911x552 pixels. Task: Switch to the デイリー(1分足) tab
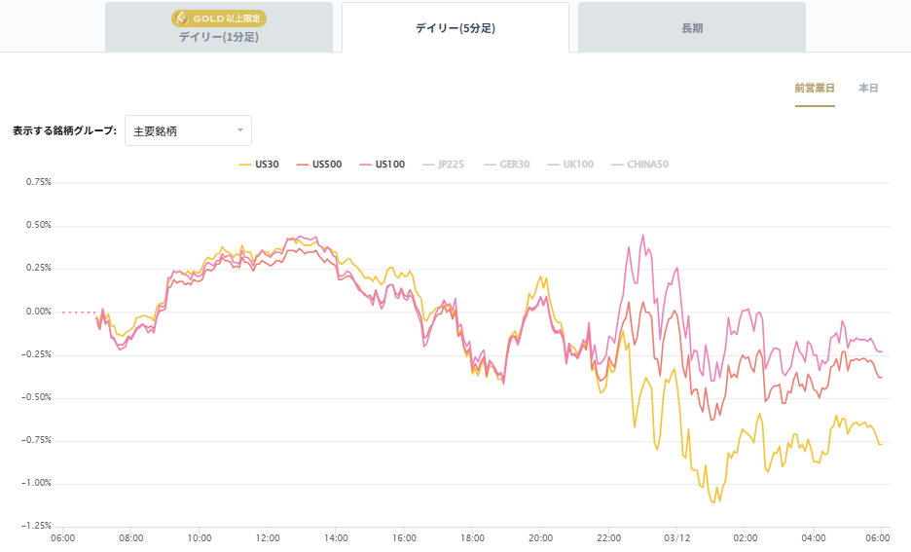[x=219, y=27]
